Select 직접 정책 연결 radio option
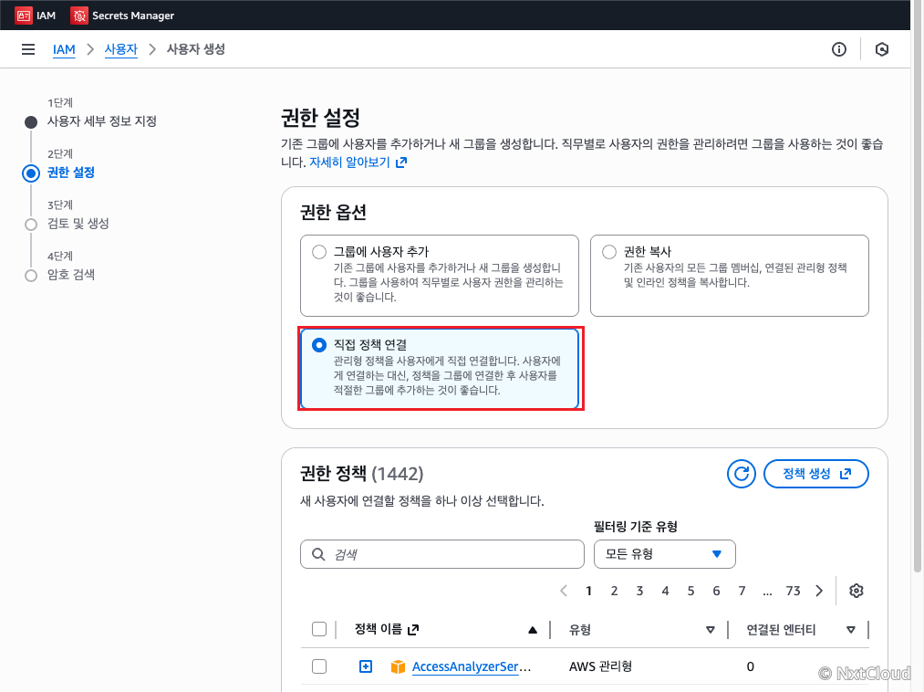Image resolution: width=924 pixels, height=692 pixels. 319,345
